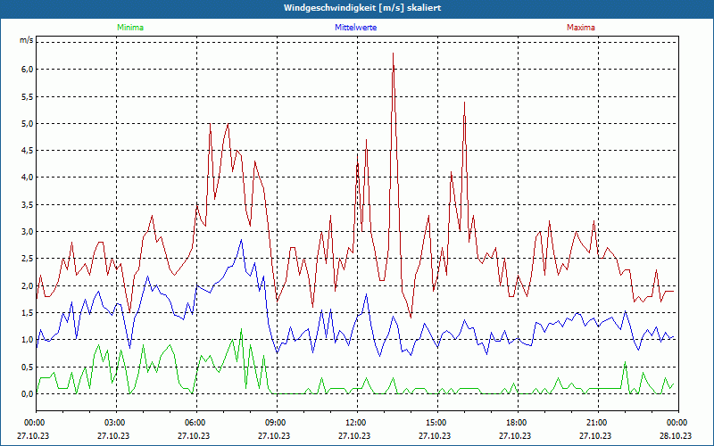Image resolution: width=714 pixels, height=446 pixels.
Task: Select the 6,0 value on the y-axis
Action: [27, 70]
